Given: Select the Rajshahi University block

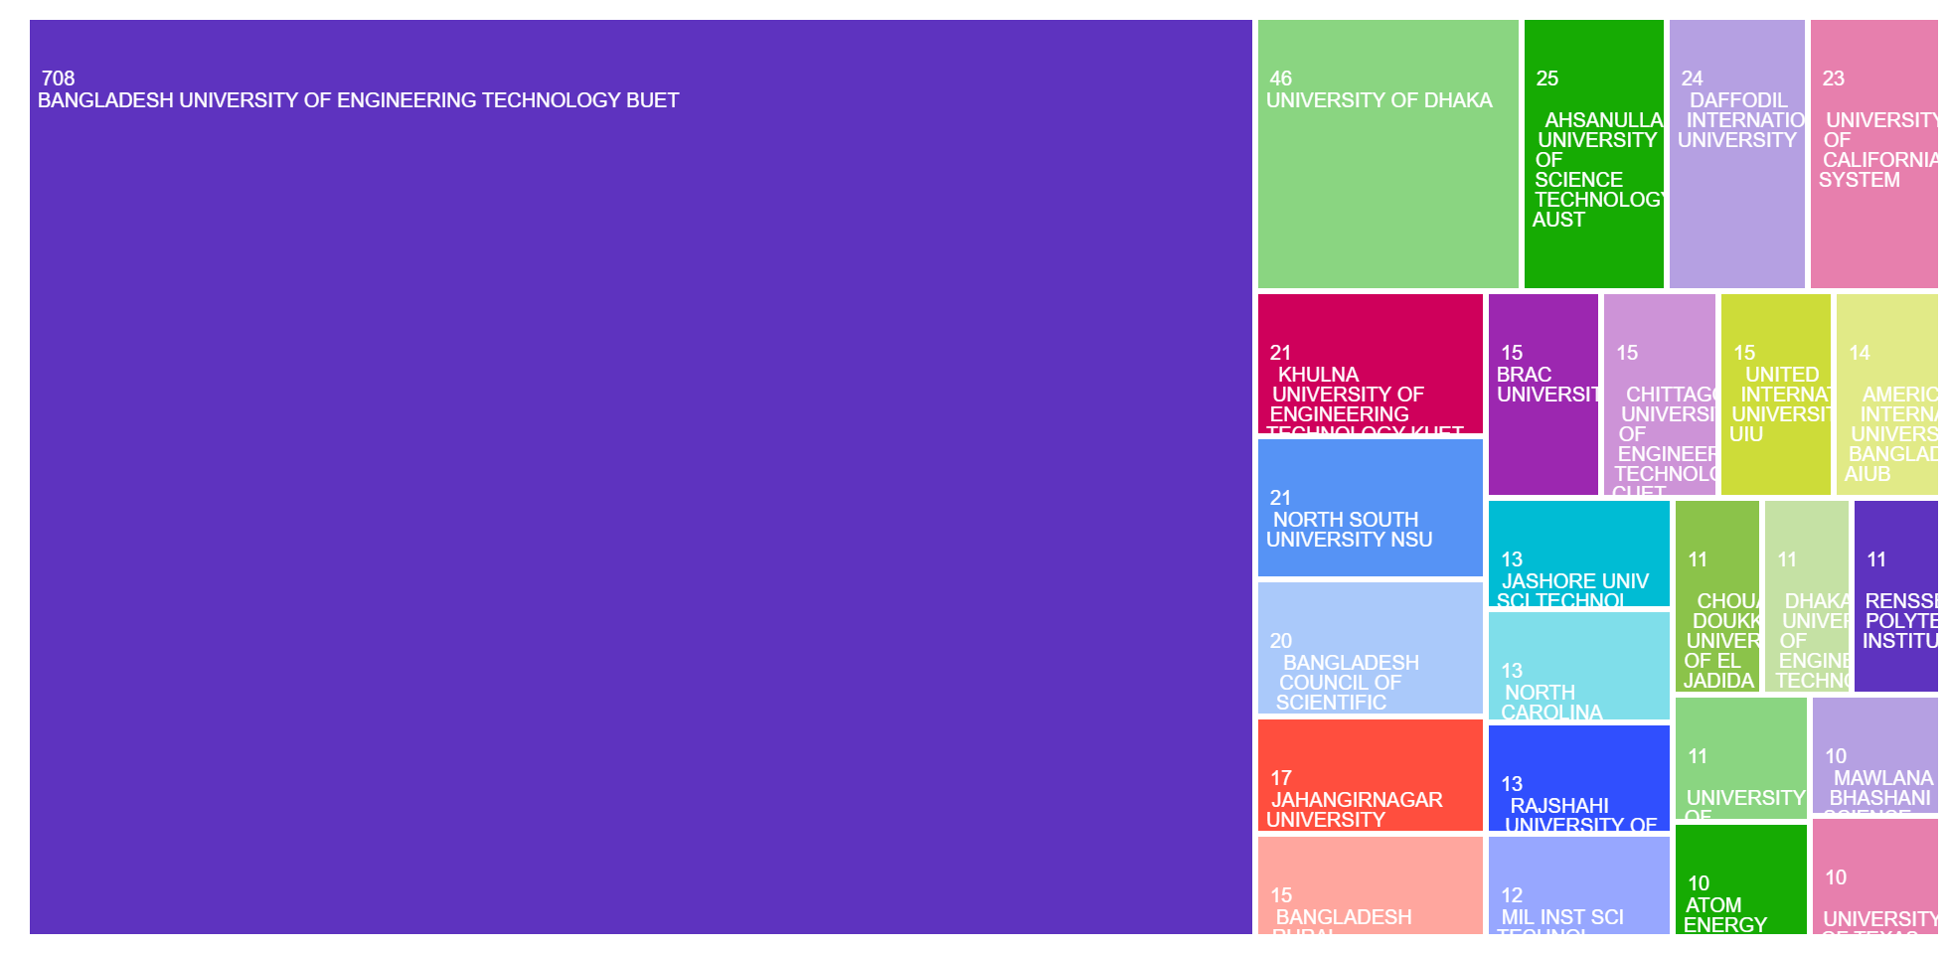Looking at the screenshot, I should point(1578,777).
